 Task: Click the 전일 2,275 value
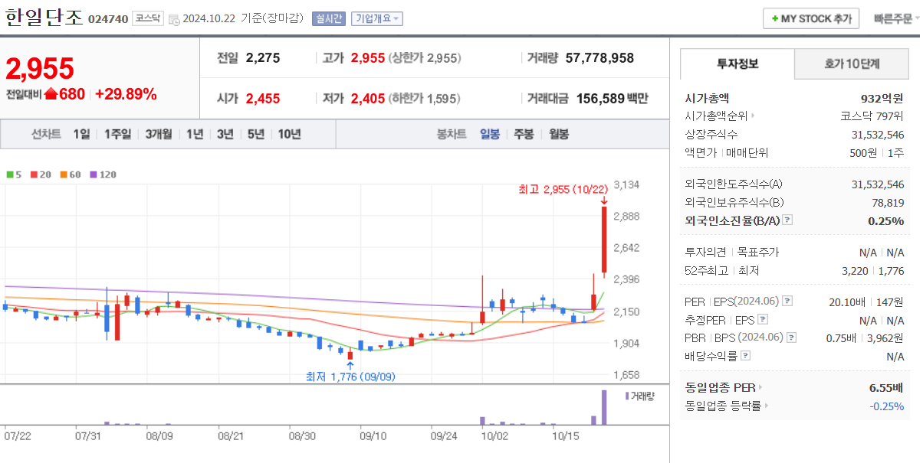click(263, 57)
